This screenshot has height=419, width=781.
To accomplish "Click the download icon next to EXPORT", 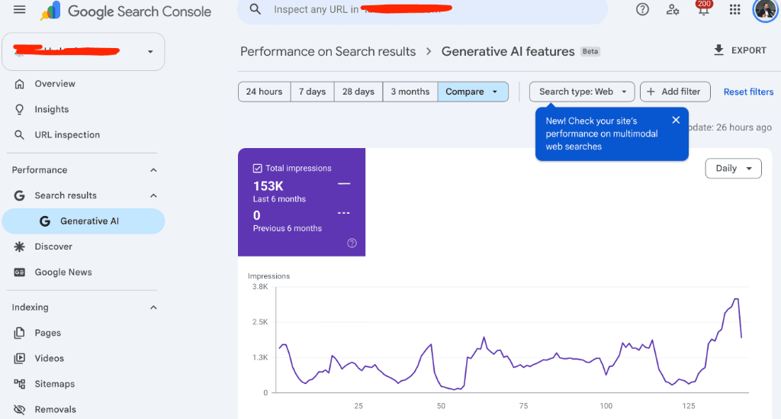I will click(x=718, y=50).
